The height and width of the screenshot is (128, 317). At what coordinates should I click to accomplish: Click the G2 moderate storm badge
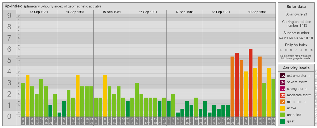click(282, 95)
